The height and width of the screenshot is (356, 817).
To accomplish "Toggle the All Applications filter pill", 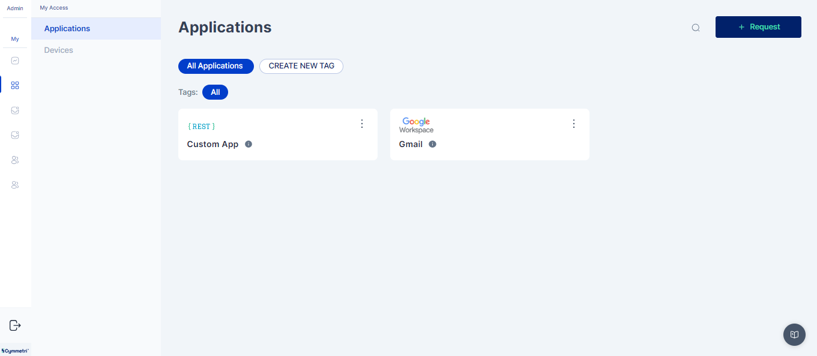I will coord(215,66).
